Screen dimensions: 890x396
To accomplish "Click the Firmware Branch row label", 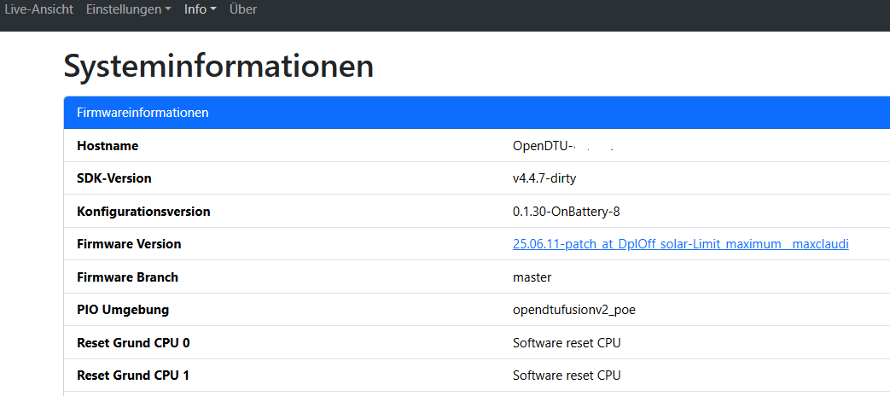I will (127, 277).
